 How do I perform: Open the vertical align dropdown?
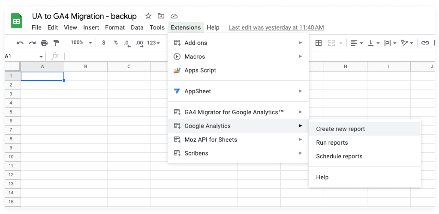(x=374, y=43)
